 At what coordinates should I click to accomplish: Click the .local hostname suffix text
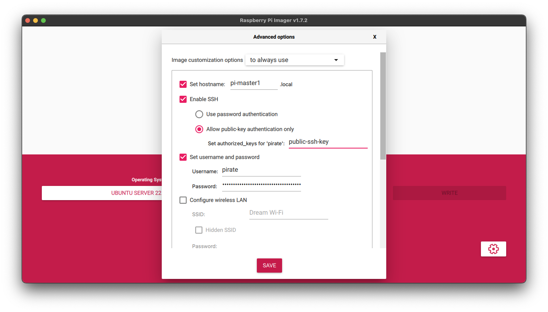click(286, 85)
